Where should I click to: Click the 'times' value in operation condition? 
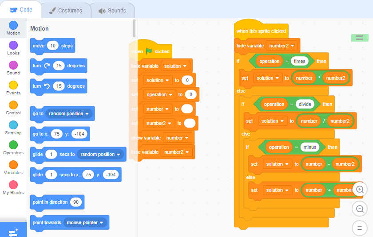(x=299, y=61)
